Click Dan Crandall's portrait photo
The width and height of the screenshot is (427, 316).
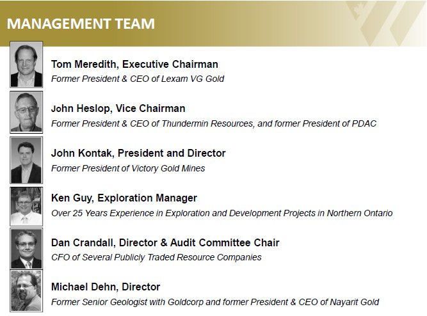click(x=26, y=249)
